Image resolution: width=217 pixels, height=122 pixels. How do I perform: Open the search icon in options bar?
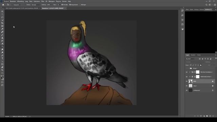(x=206, y=5)
